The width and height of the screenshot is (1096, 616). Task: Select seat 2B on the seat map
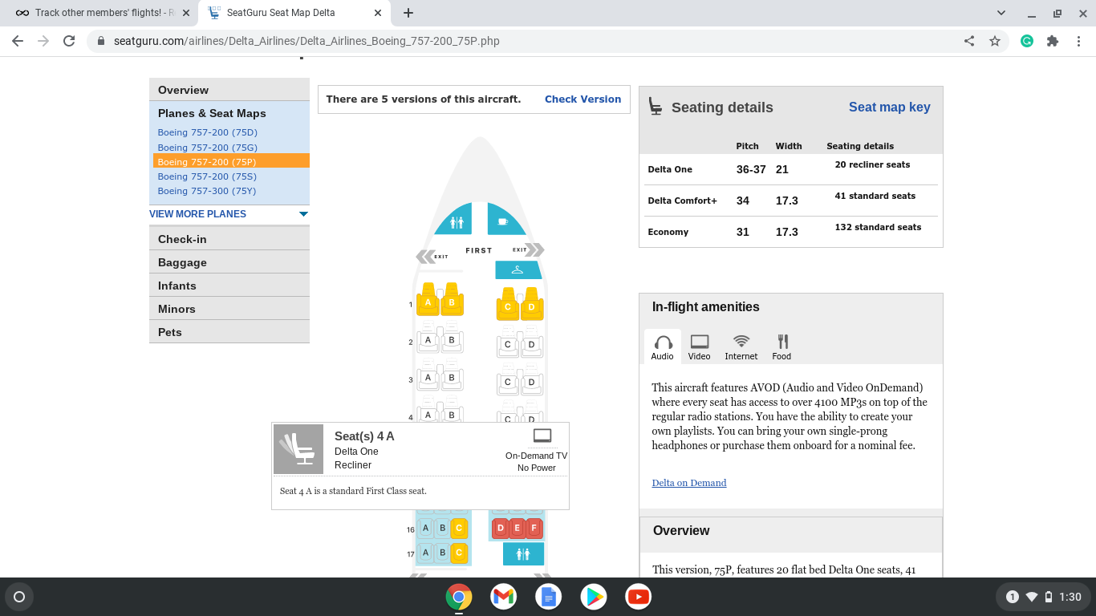click(x=452, y=340)
